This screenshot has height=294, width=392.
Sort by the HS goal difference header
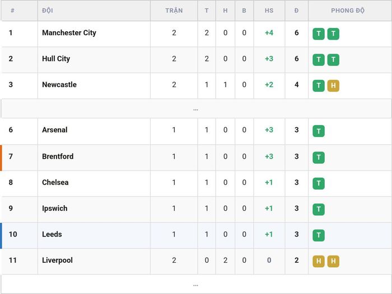(269, 11)
